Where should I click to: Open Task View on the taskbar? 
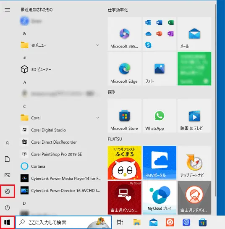coord(120,222)
